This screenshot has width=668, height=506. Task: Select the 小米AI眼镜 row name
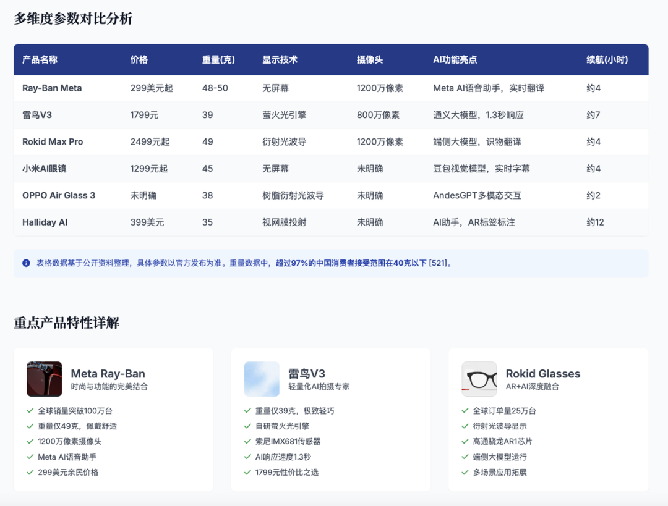pos(45,169)
